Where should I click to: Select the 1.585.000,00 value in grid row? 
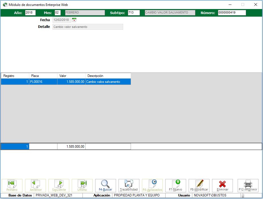click(x=71, y=82)
